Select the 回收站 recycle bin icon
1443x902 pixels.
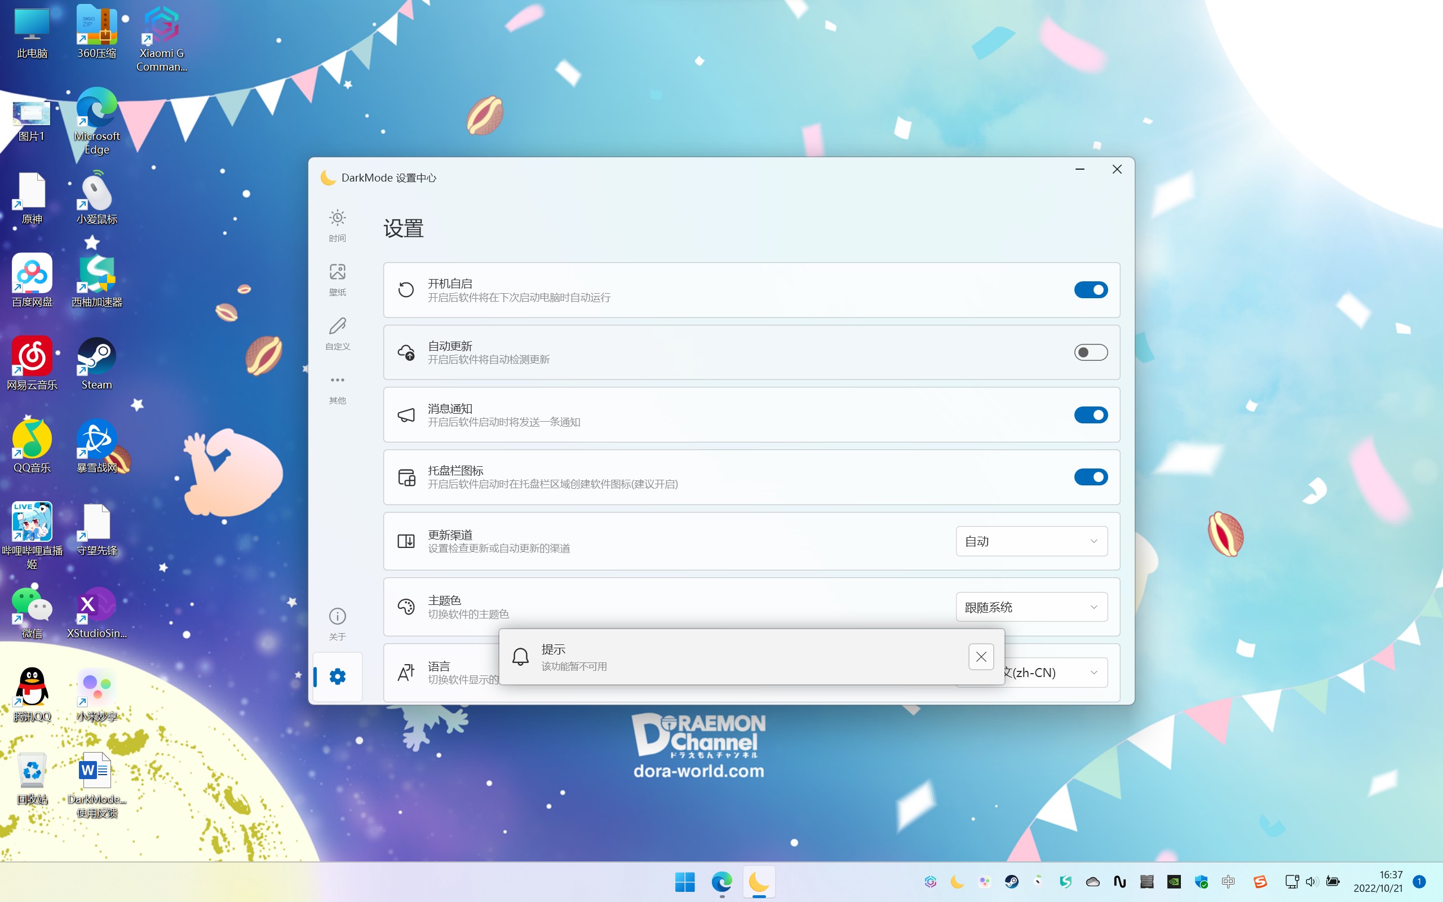pyautogui.click(x=32, y=778)
